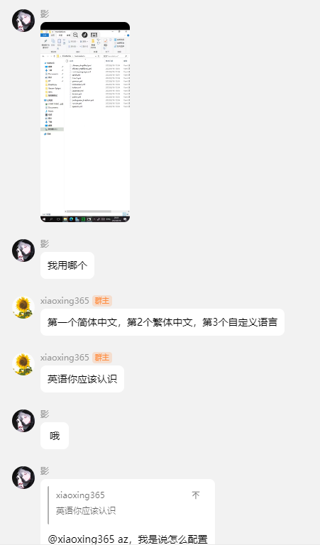The image size is (320, 545).
Task: Click the quoted xiaoxing365 message block
Action: coord(128,505)
